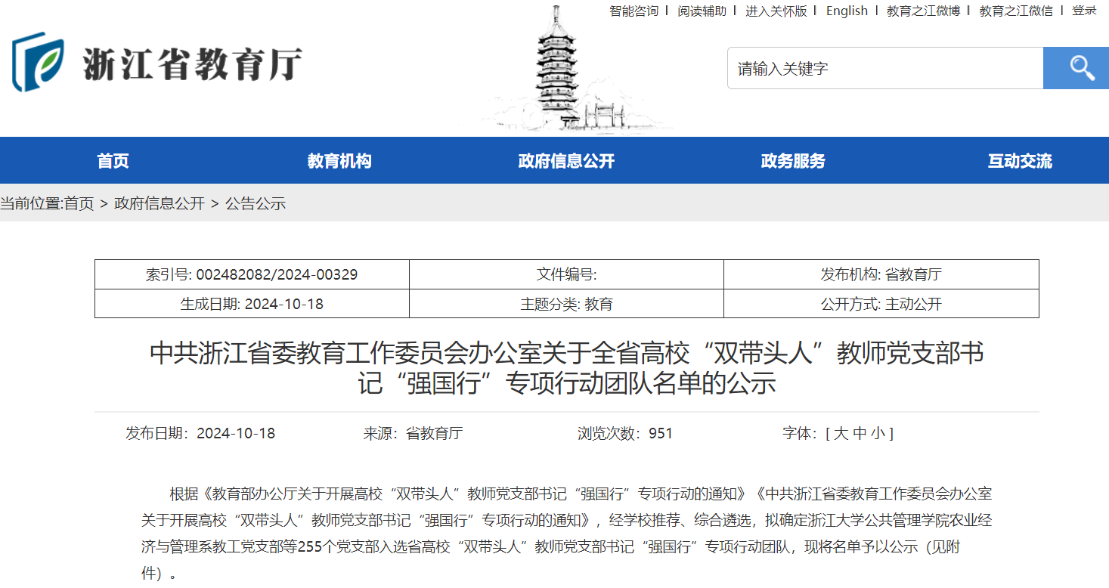The height and width of the screenshot is (588, 1109).
Task: Open the 互动交流 navigation item
Action: [x=1020, y=161]
